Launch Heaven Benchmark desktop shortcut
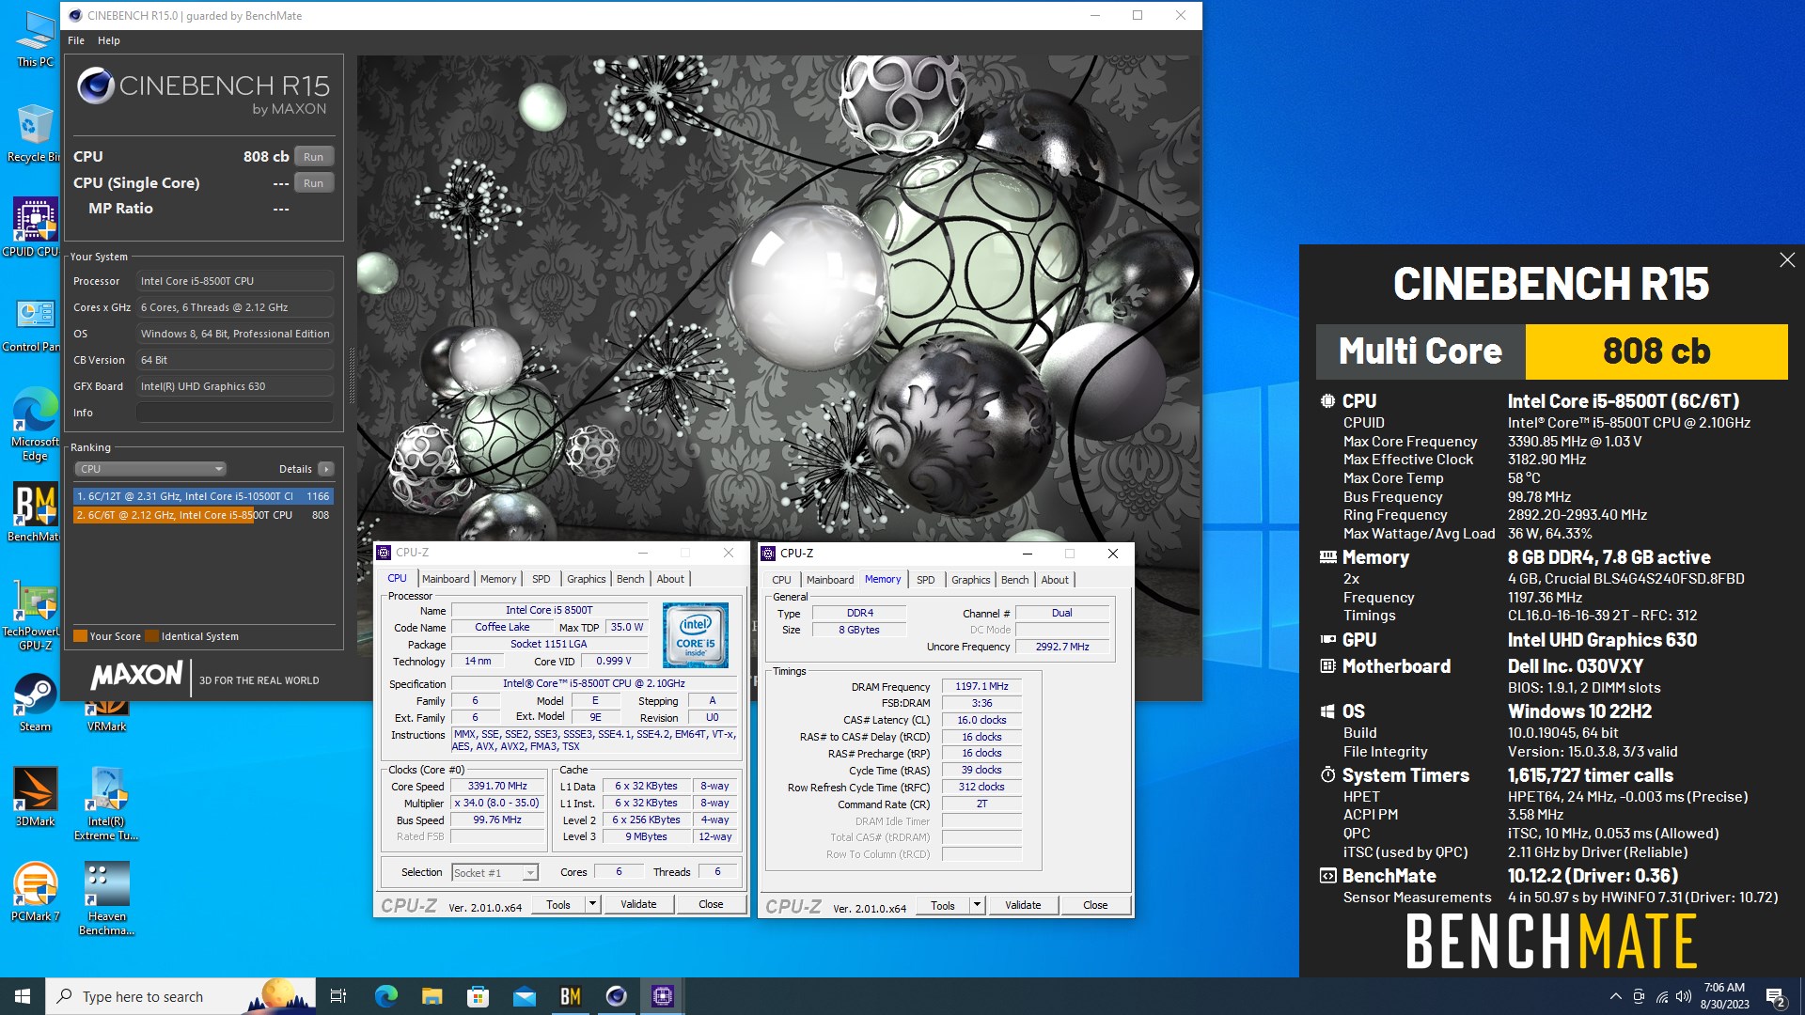The width and height of the screenshot is (1805, 1015). pyautogui.click(x=106, y=899)
